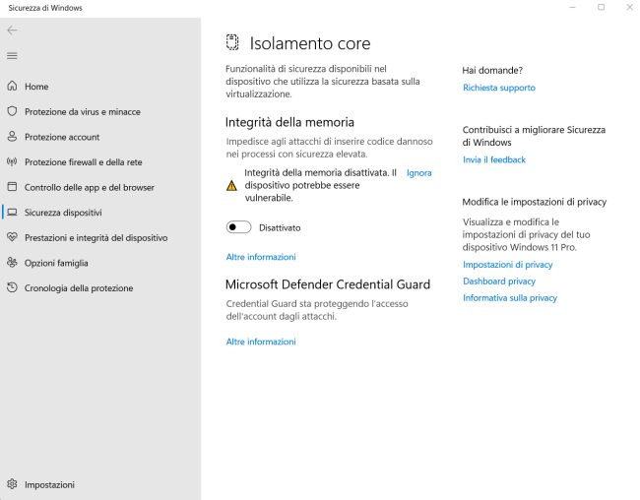Open Prestazioni e integrità del dispositivo
This screenshot has height=500, width=640.
(100, 237)
